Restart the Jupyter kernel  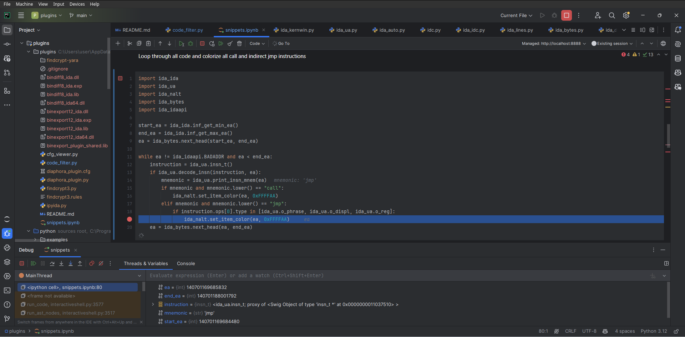[212, 43]
